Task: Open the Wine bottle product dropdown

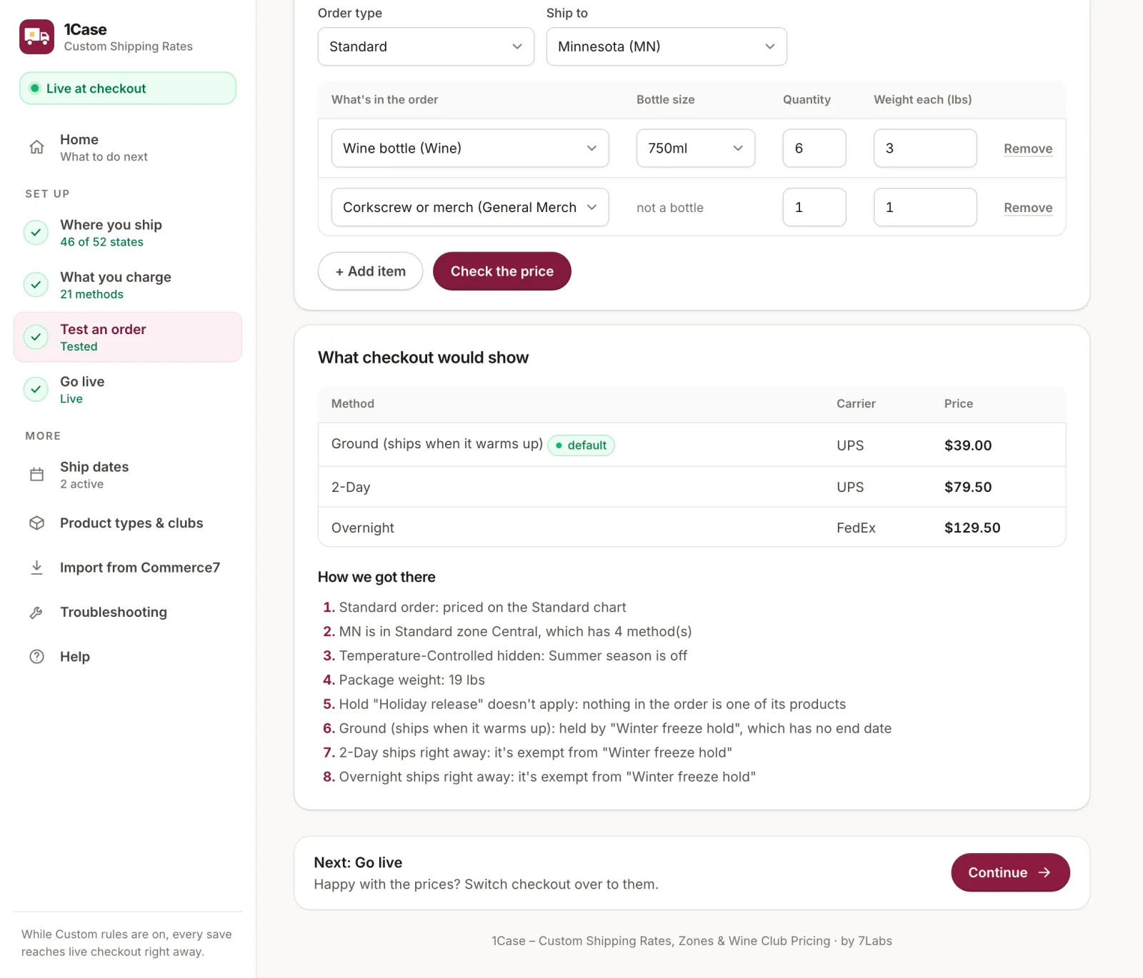Action: coord(470,148)
